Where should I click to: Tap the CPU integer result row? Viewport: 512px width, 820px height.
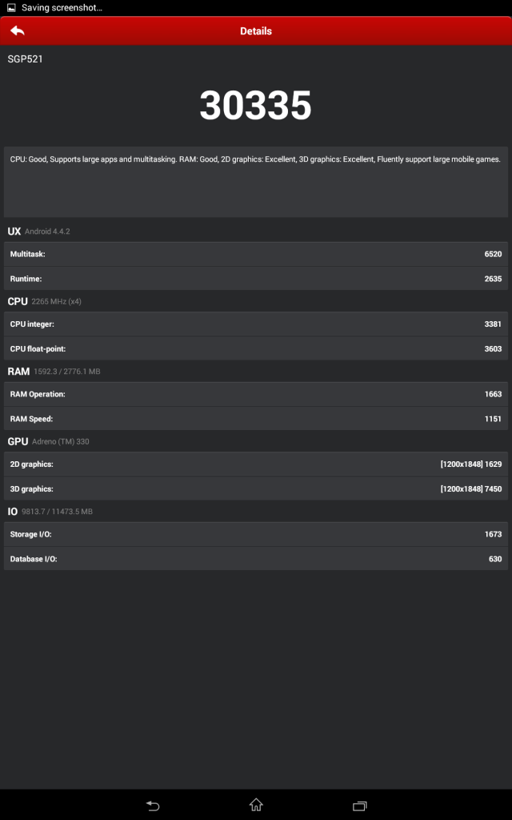pos(256,324)
